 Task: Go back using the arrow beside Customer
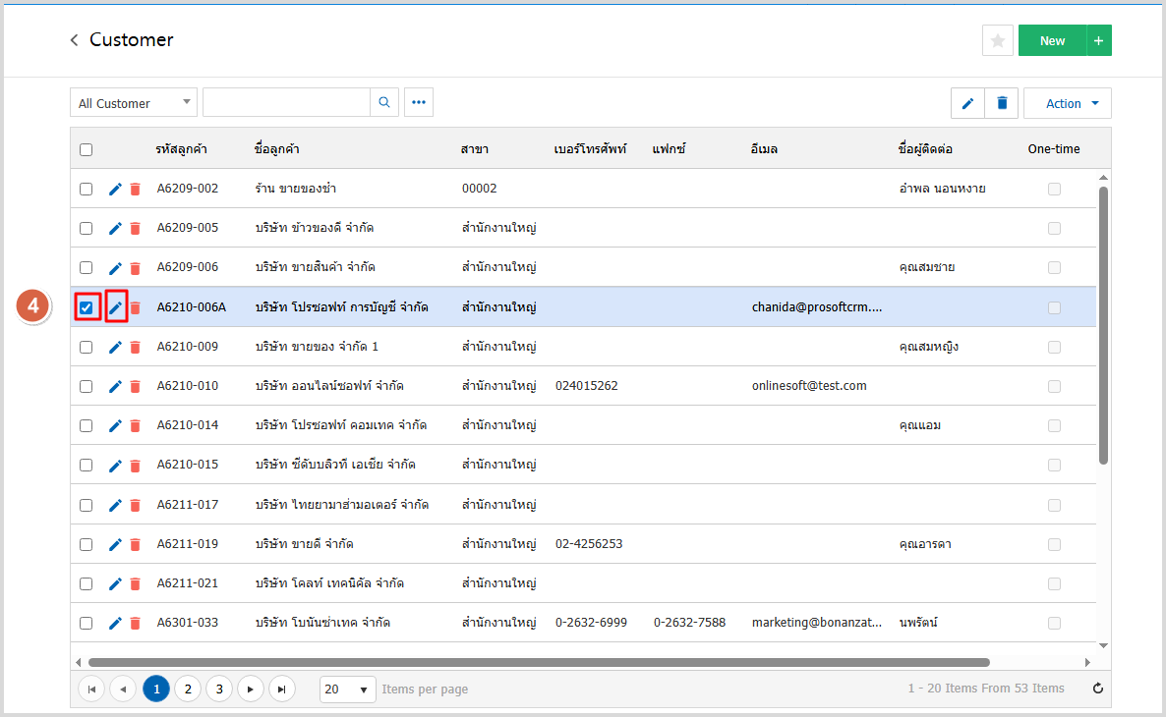74,40
